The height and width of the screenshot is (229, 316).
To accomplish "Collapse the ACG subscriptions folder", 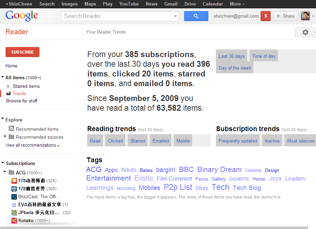I will (x=5, y=172).
